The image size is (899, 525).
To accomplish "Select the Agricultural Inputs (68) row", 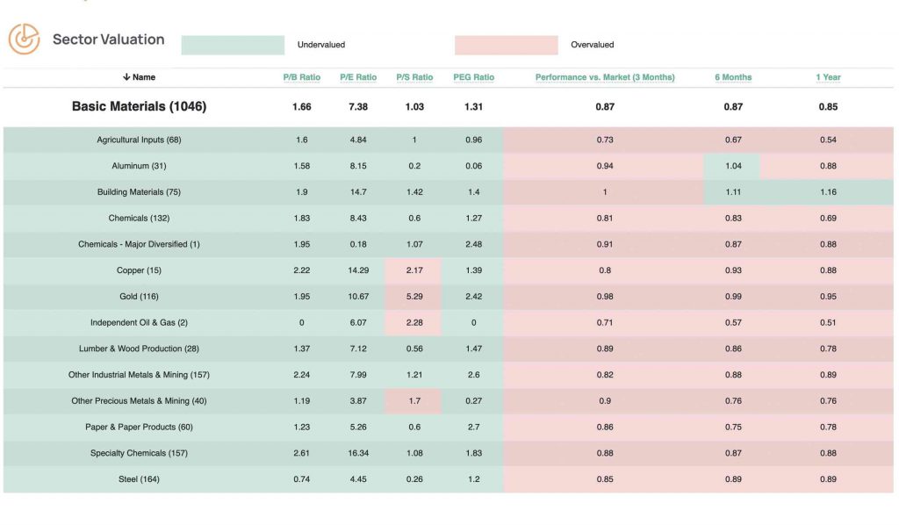I will (140, 139).
